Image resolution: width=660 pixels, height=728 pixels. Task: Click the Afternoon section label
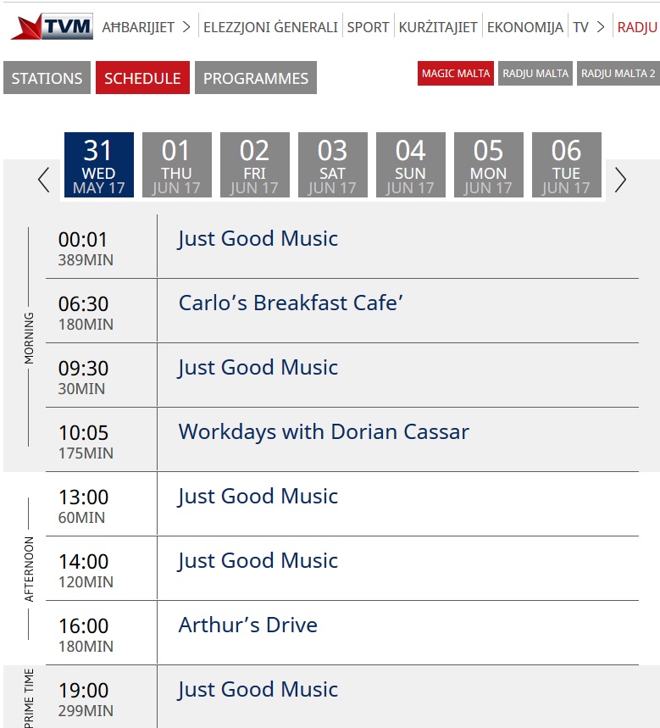[x=29, y=570]
